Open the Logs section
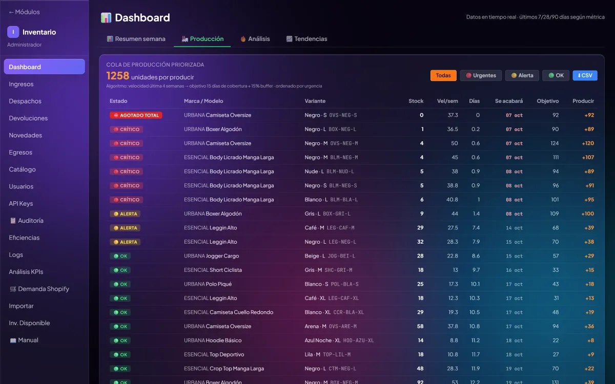615x384 pixels. pyautogui.click(x=45, y=254)
